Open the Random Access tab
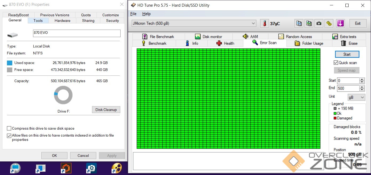This screenshot has height=175, width=371. pyautogui.click(x=295, y=37)
